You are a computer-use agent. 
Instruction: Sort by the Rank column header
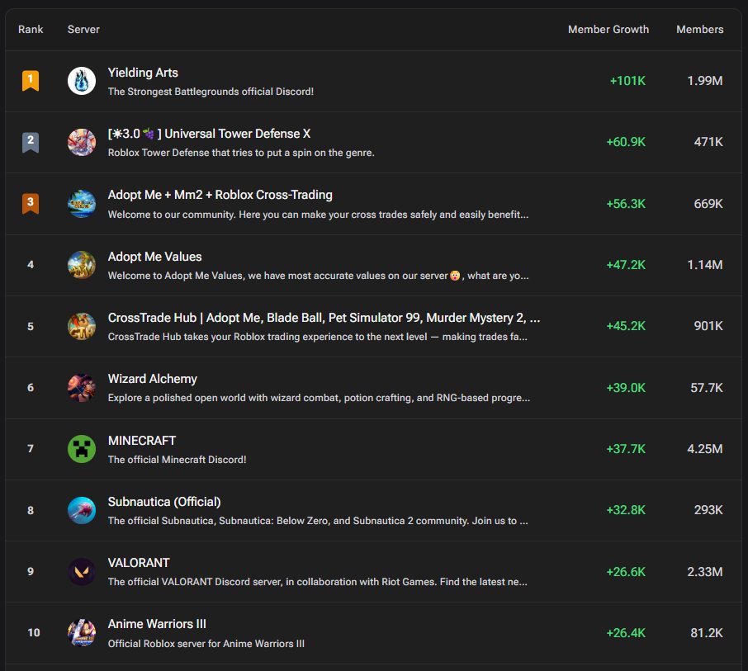(x=31, y=29)
